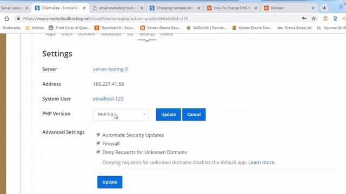Toggle Deny Requests for Unknown Domains checkbox
Image resolution: width=346 pixels, height=194 pixels.
(98, 152)
